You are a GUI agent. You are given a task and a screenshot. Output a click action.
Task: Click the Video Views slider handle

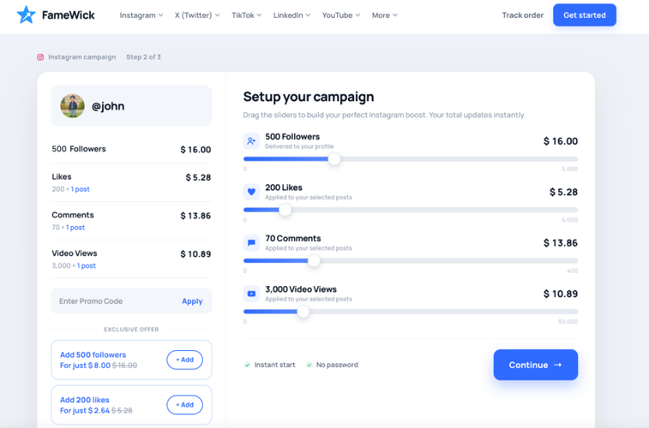pos(303,312)
